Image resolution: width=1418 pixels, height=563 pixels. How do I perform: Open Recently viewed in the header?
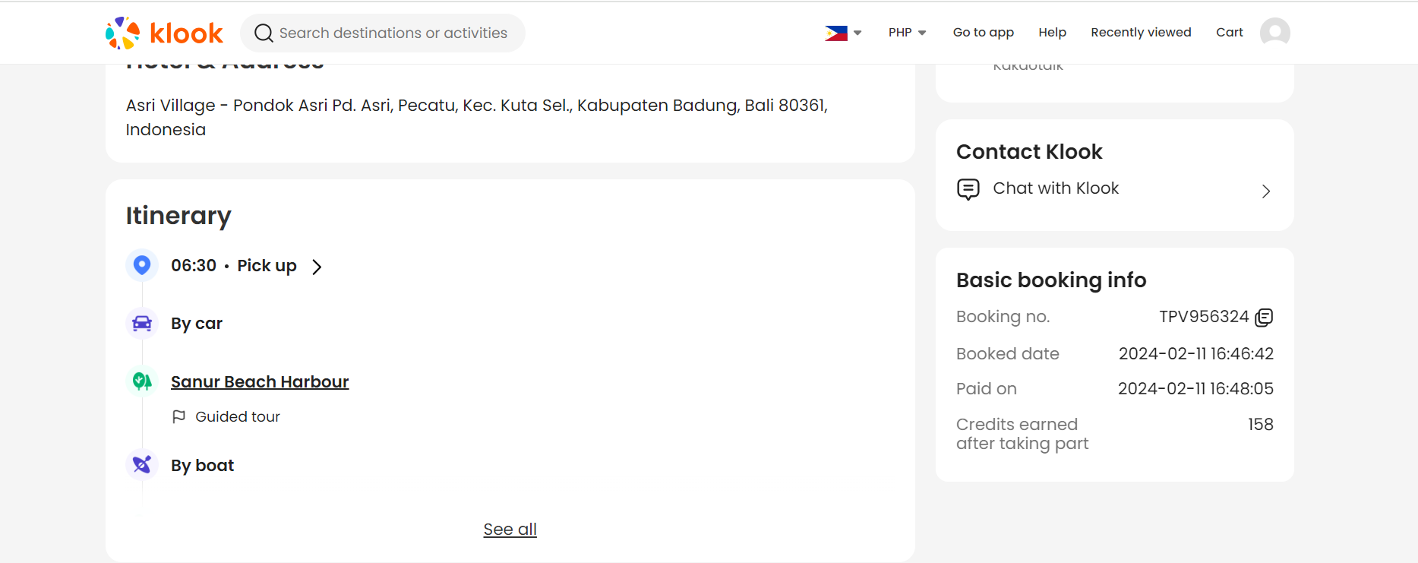click(x=1141, y=33)
